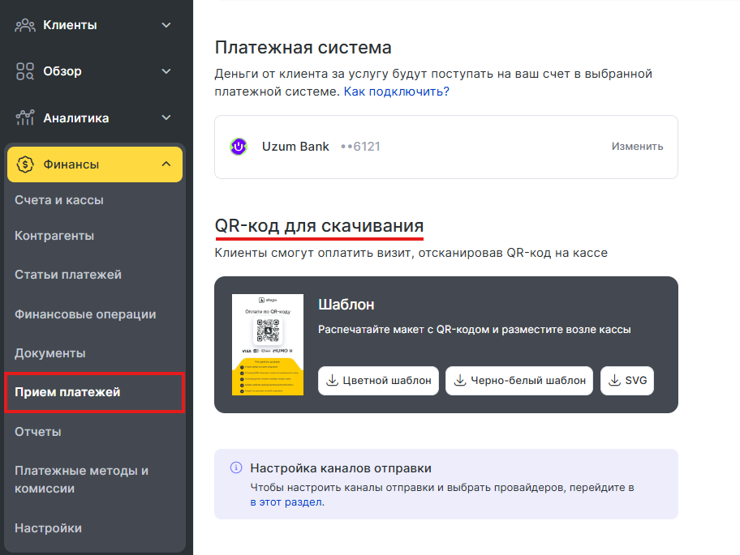Click the QR template preview thumbnail

click(x=267, y=344)
